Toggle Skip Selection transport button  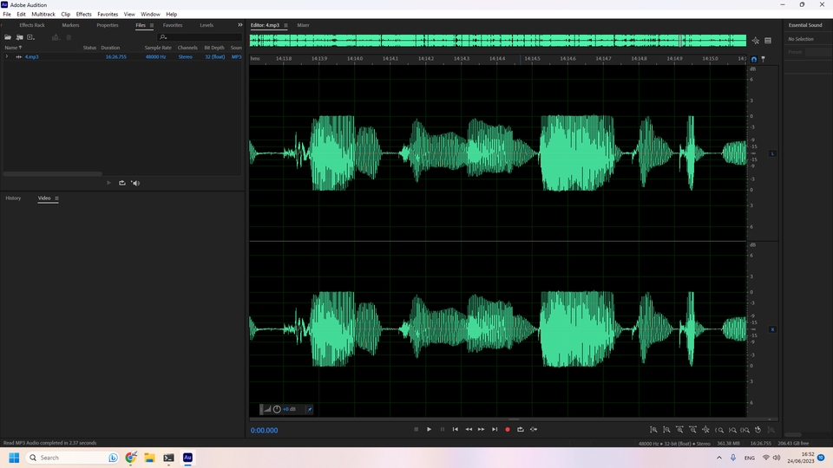(534, 429)
